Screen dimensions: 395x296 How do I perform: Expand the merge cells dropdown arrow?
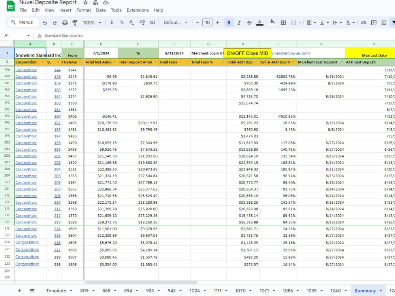[300, 22]
